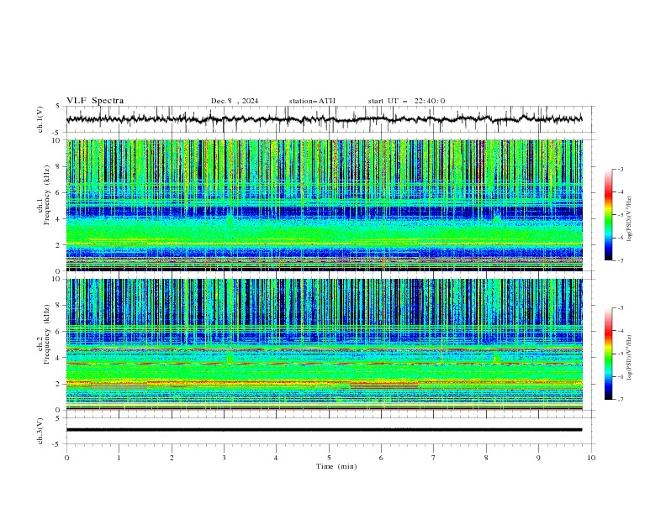Click the 'station=ATH' label

(x=312, y=101)
